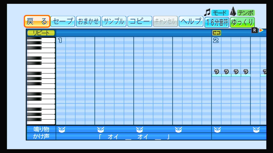Open the おまかせ auto-compose option
The width and height of the screenshot is (273, 153).
[x=88, y=21]
